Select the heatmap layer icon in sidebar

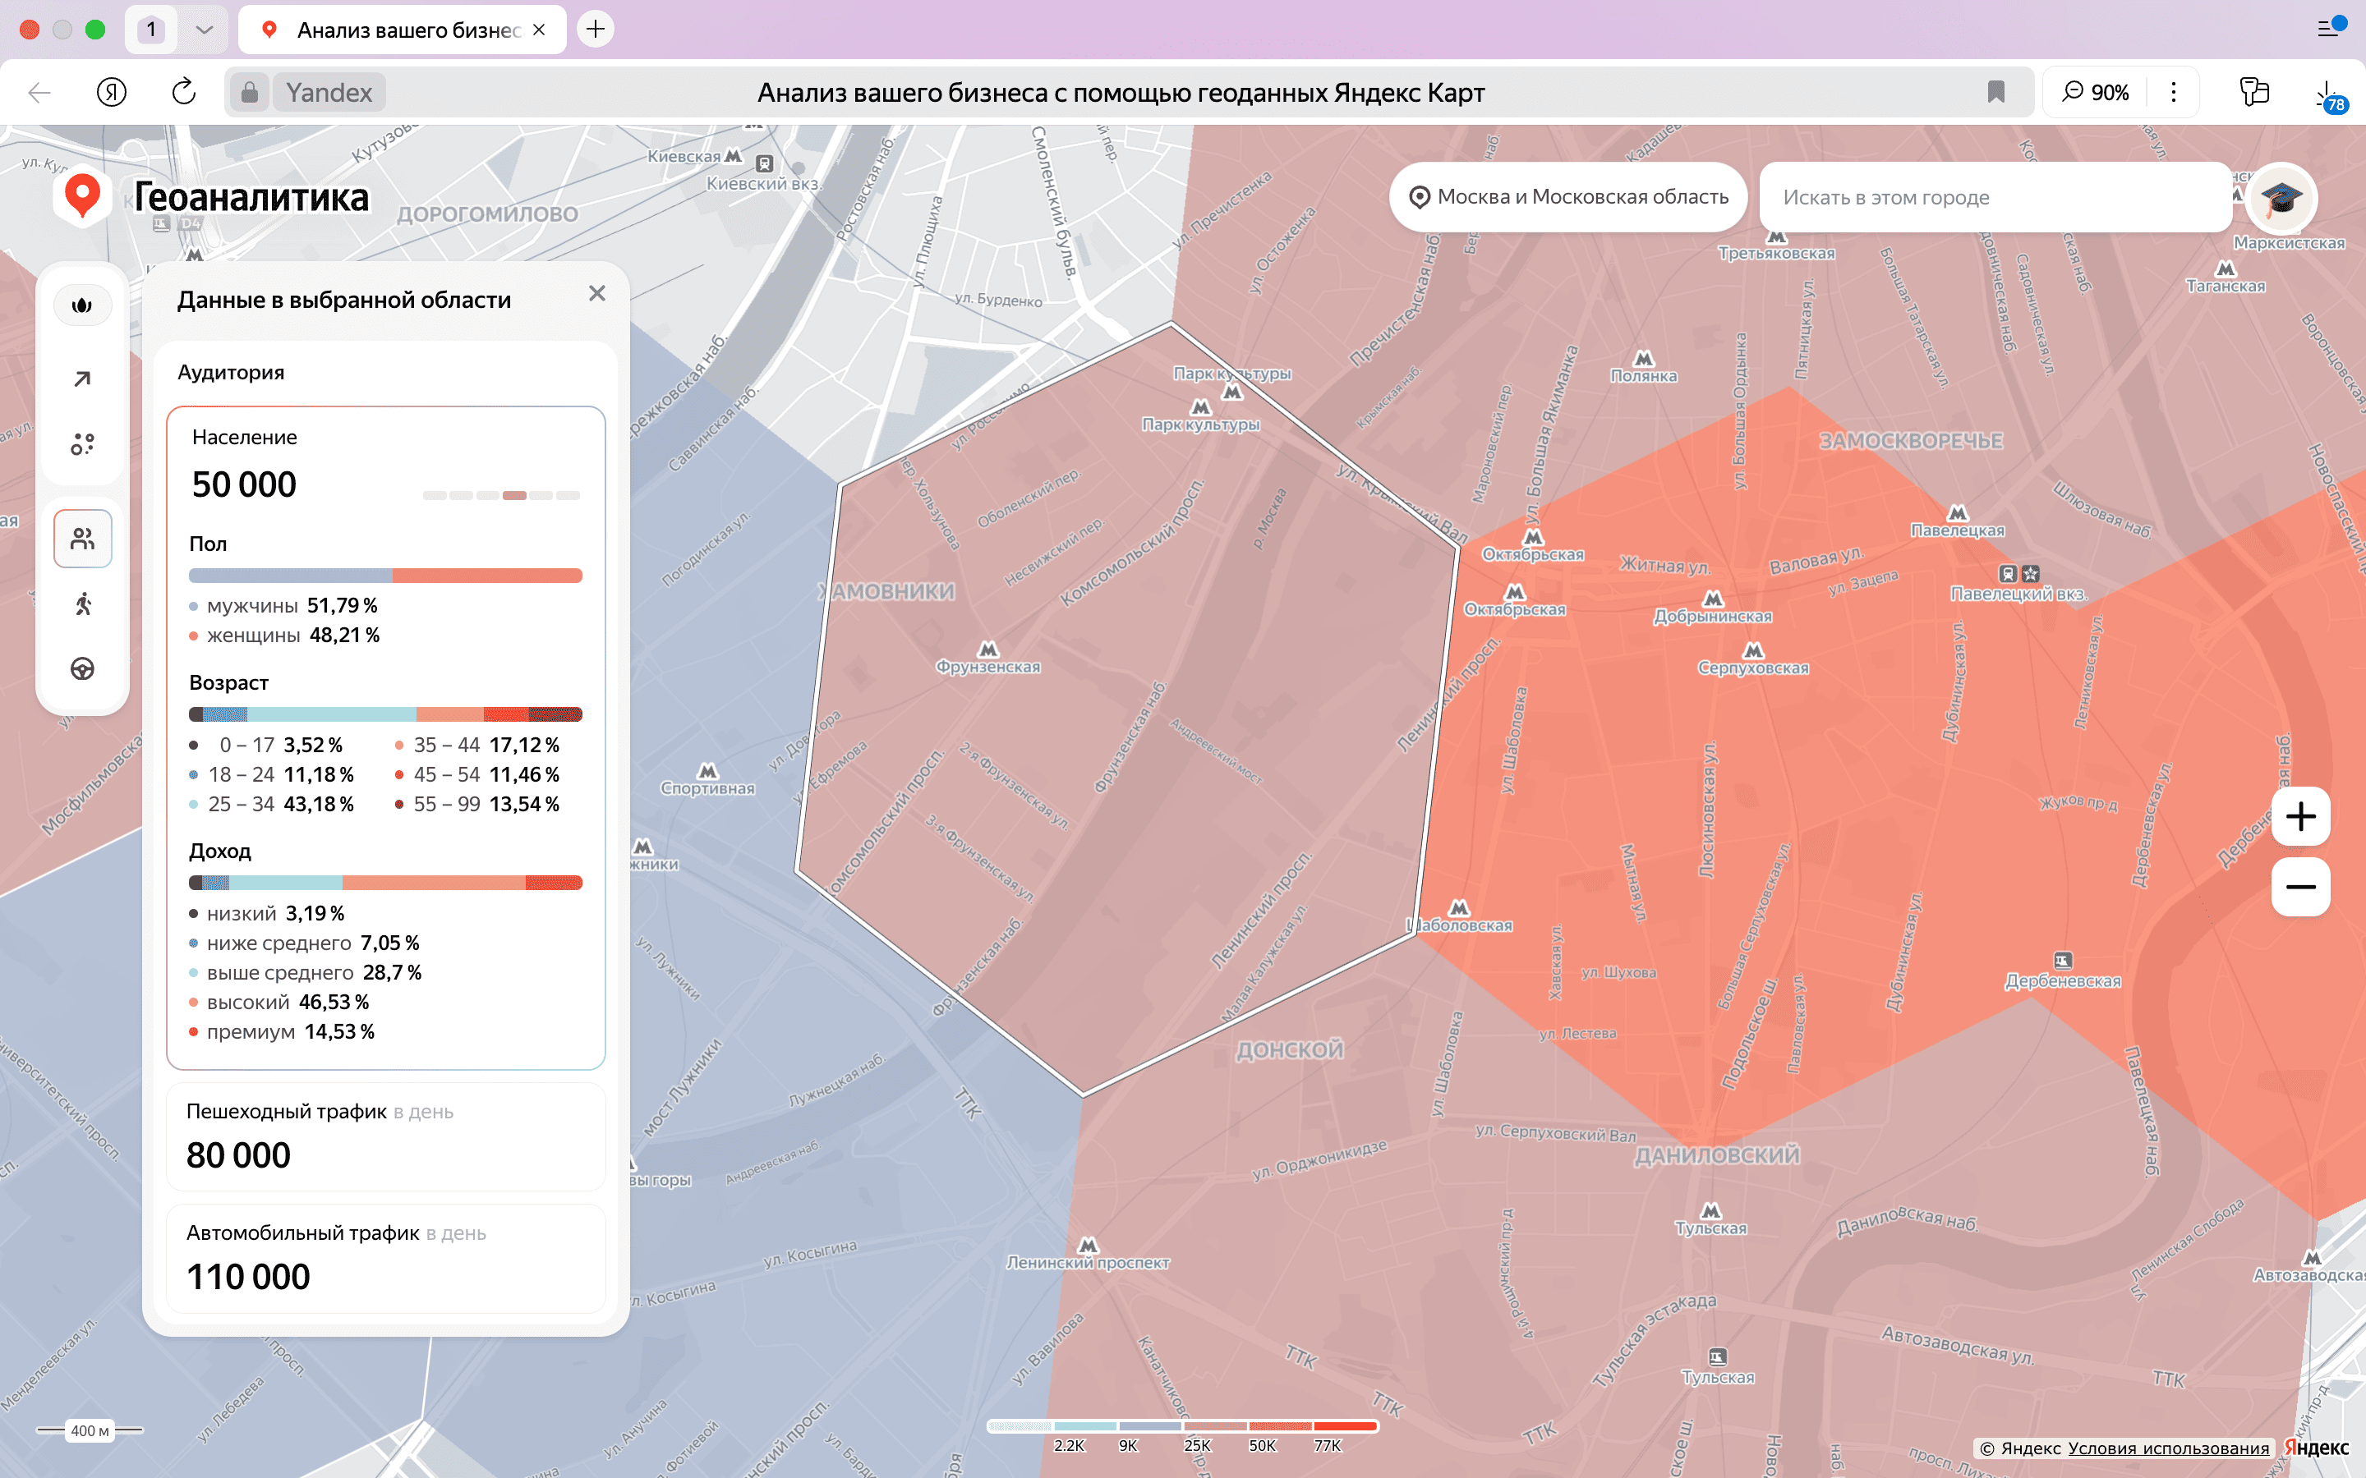[x=82, y=306]
